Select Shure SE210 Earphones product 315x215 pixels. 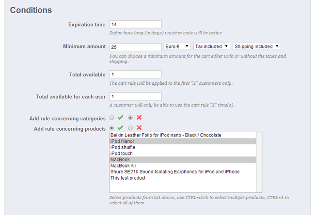click(x=183, y=172)
